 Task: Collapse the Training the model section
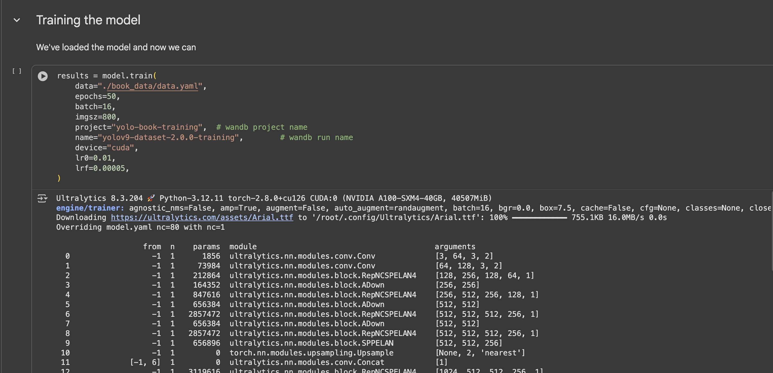click(17, 20)
